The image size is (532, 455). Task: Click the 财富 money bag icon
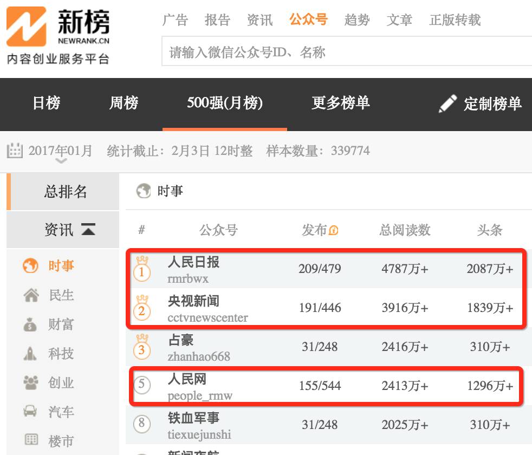point(30,324)
